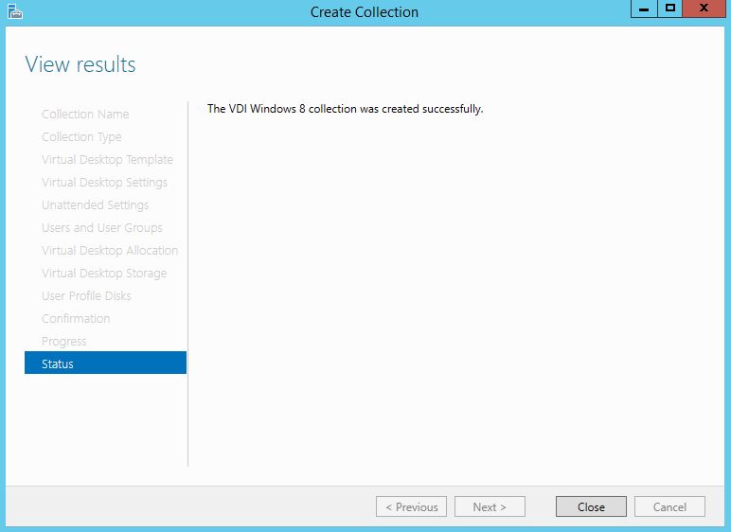Go to the Collection Name step

point(85,114)
